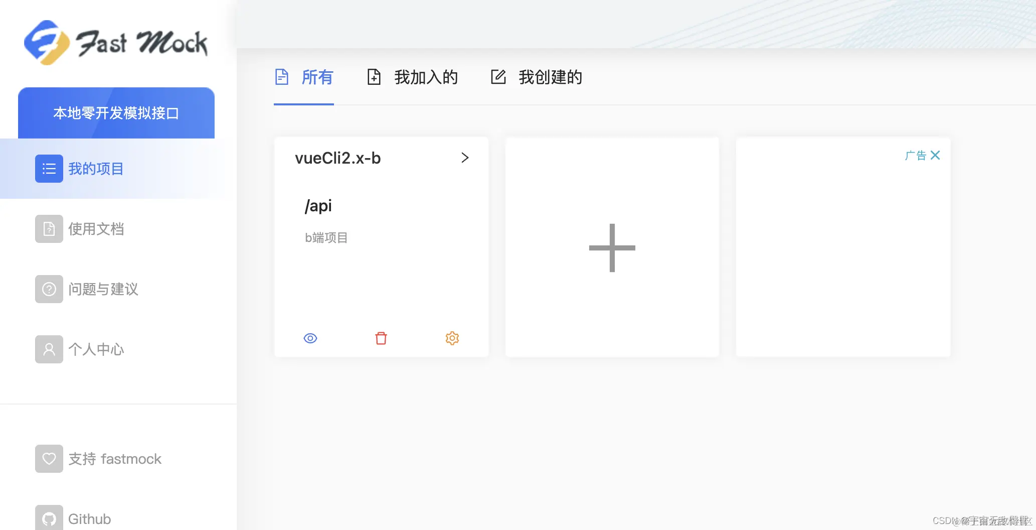Screen dimensions: 1036x530
Task: Open the 个人中心 personal center
Action: tap(49, 349)
